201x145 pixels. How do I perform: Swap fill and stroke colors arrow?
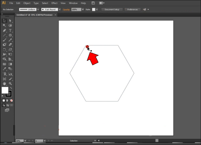click(x=11, y=88)
